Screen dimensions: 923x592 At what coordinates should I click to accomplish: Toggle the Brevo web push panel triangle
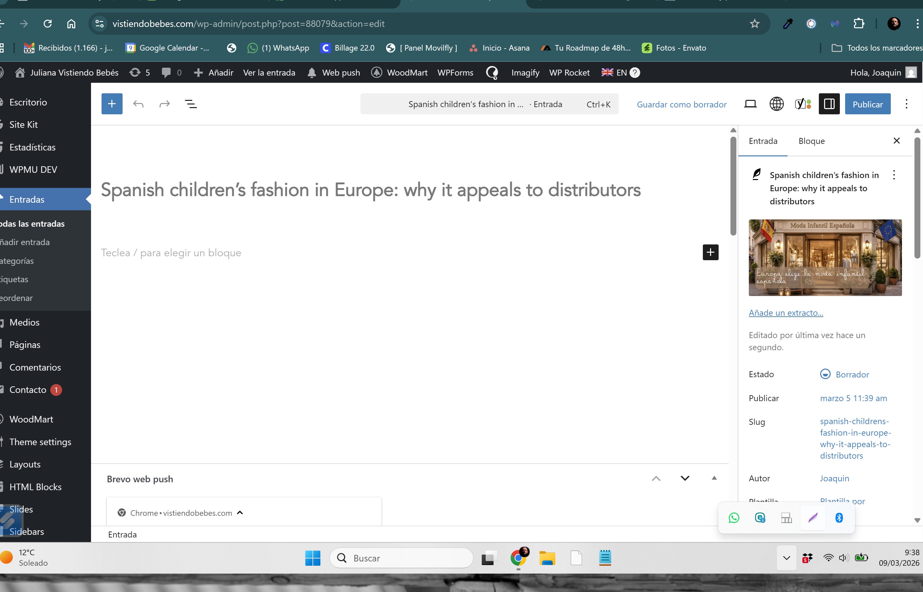point(714,478)
